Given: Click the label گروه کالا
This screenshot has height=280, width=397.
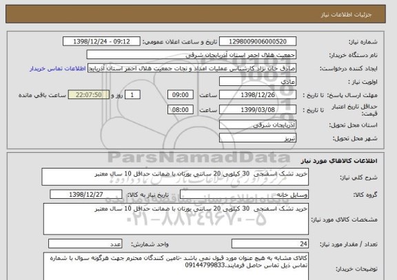Looking at the screenshot, I should point(365,195).
